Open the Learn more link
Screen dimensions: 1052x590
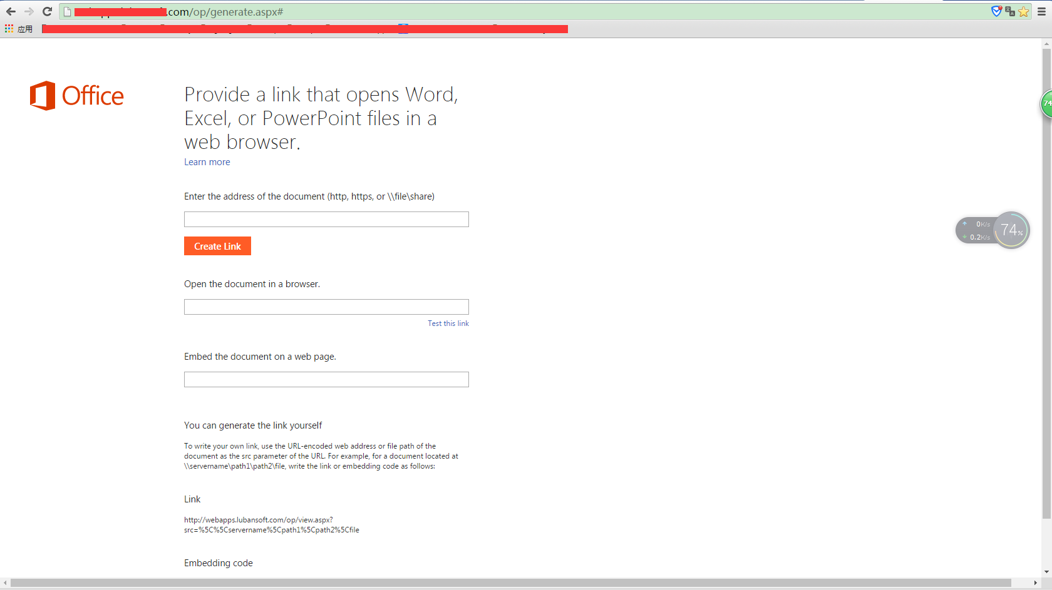point(207,162)
